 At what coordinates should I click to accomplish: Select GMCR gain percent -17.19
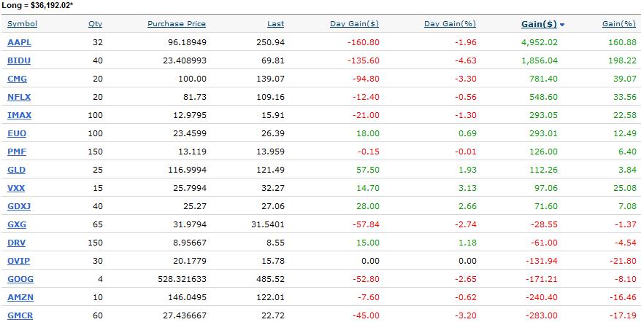click(623, 315)
